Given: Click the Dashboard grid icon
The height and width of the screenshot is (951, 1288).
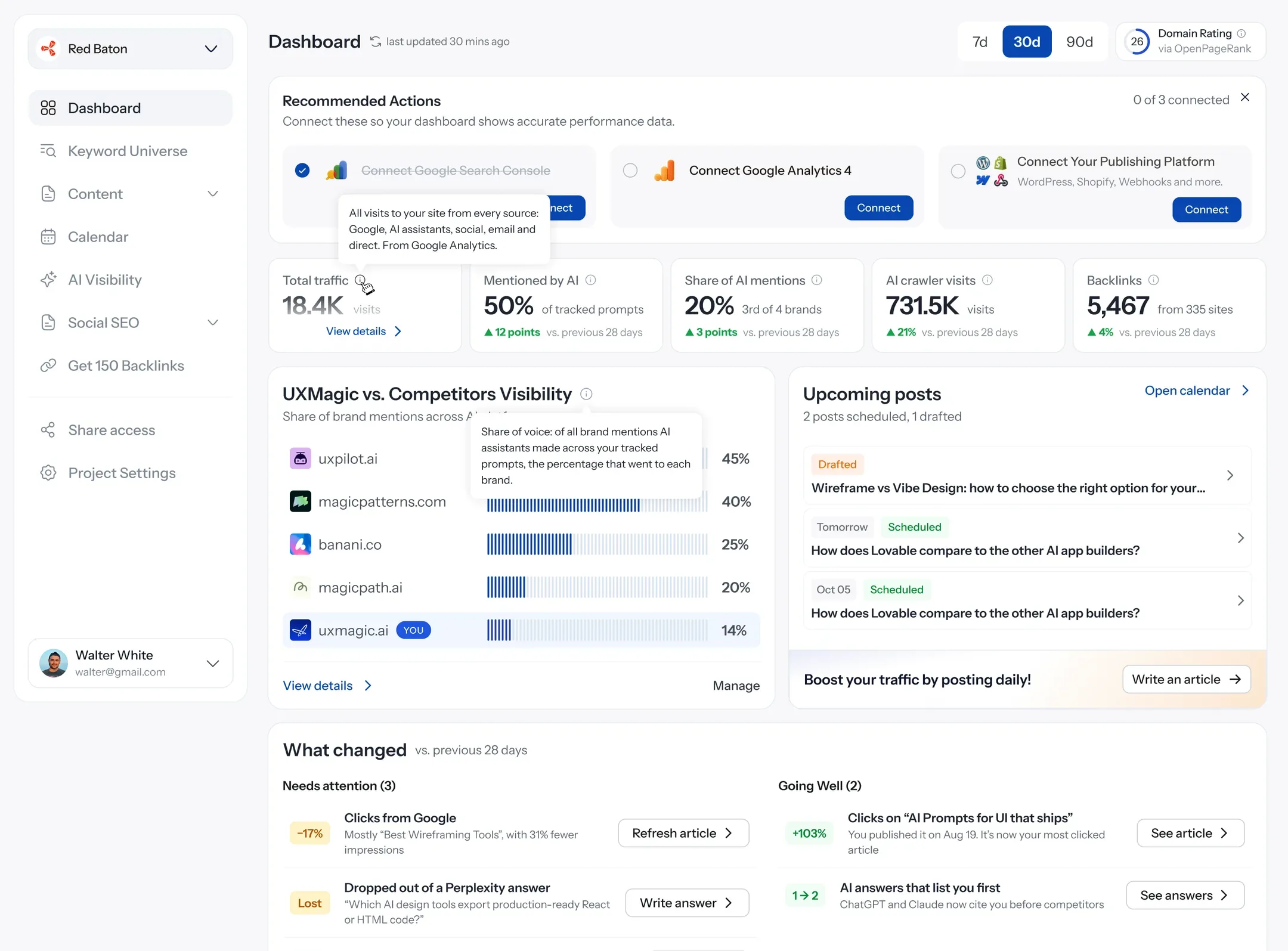Looking at the screenshot, I should 48,108.
